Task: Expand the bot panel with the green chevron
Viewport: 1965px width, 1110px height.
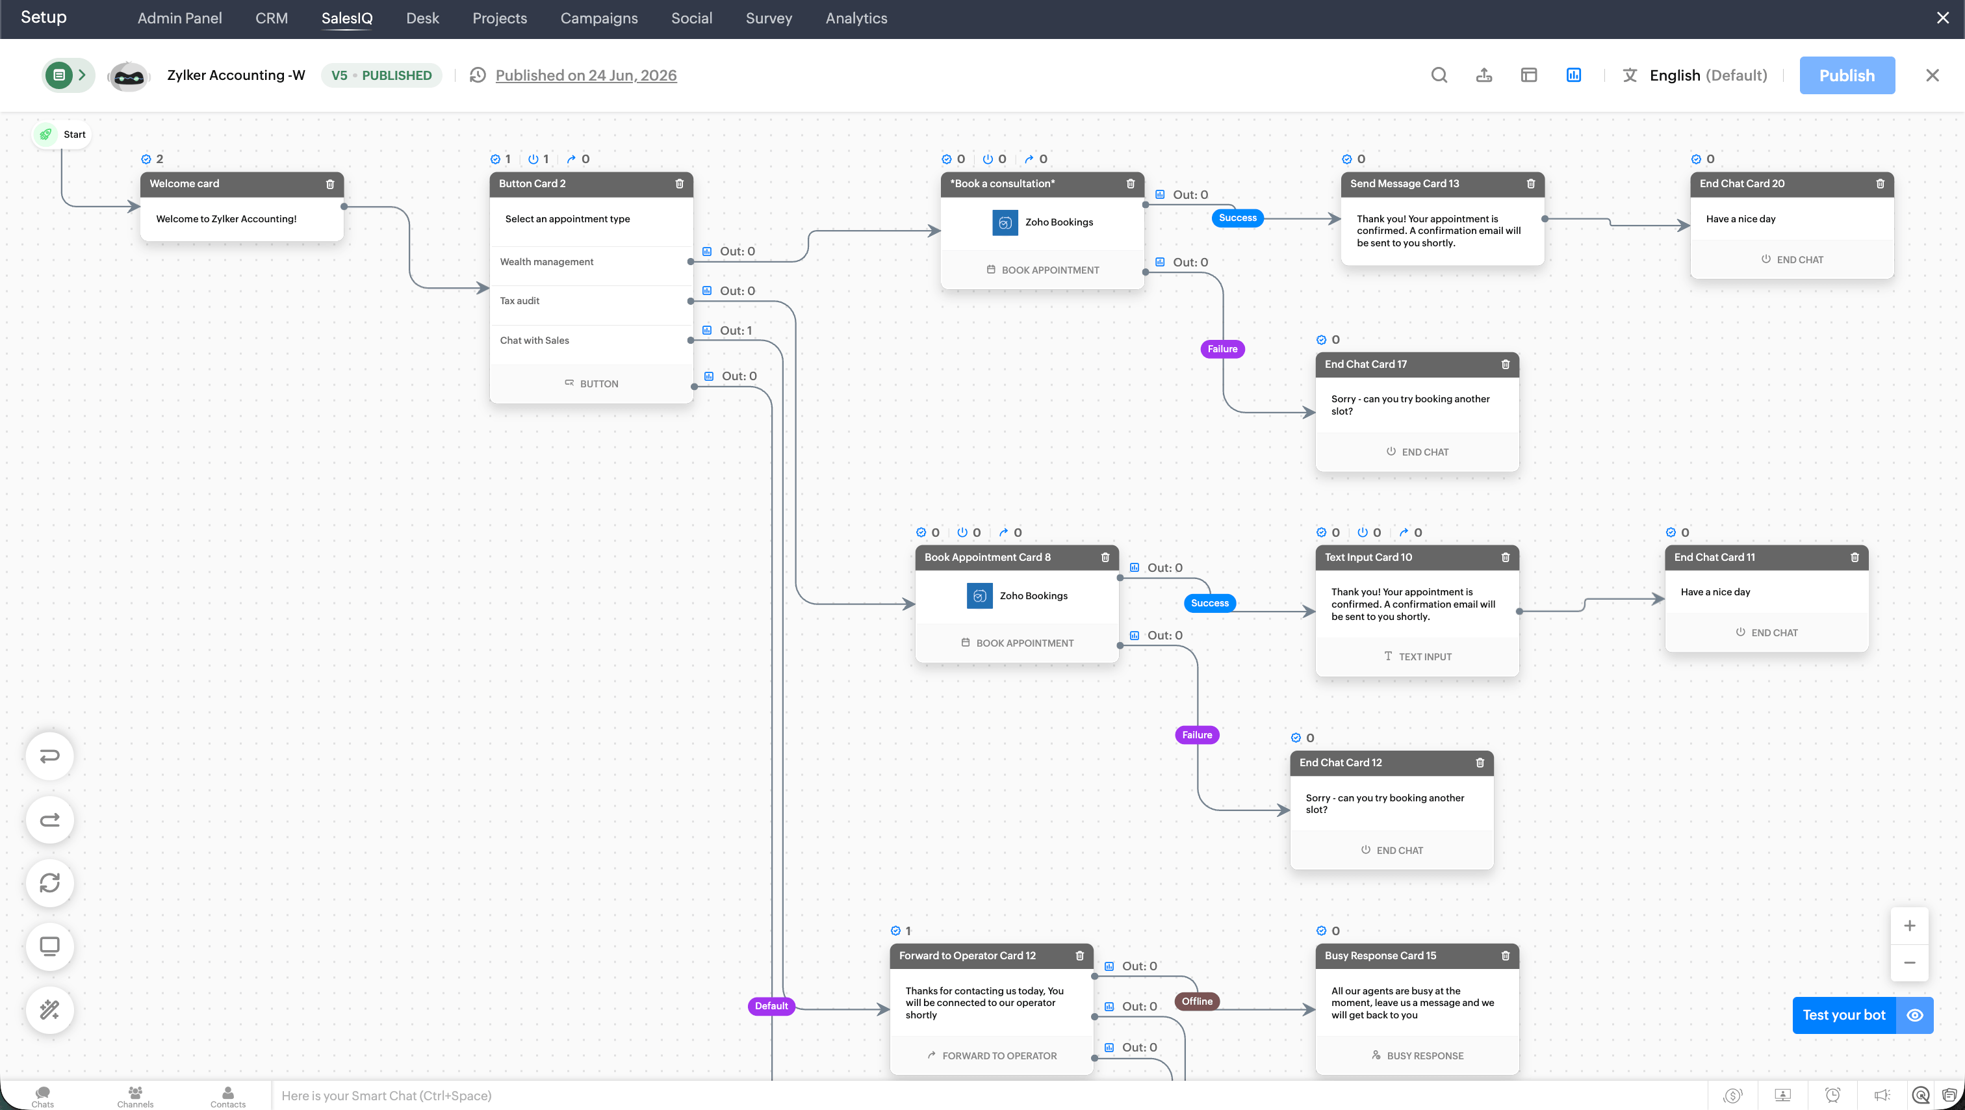Action: 83,75
